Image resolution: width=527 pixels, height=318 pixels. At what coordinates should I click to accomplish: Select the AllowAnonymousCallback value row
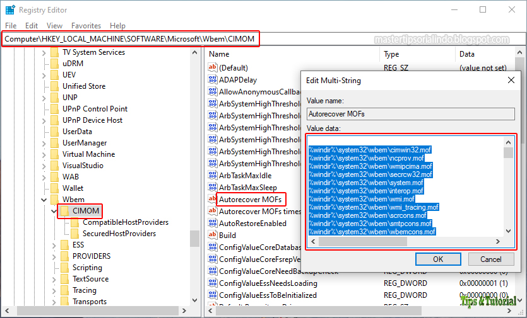point(260,91)
